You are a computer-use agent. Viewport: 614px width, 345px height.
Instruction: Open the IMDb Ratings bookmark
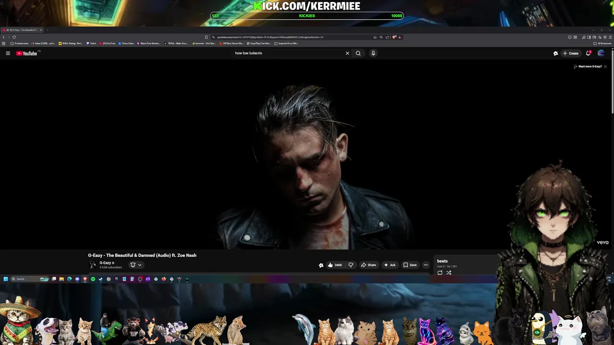tap(71, 43)
